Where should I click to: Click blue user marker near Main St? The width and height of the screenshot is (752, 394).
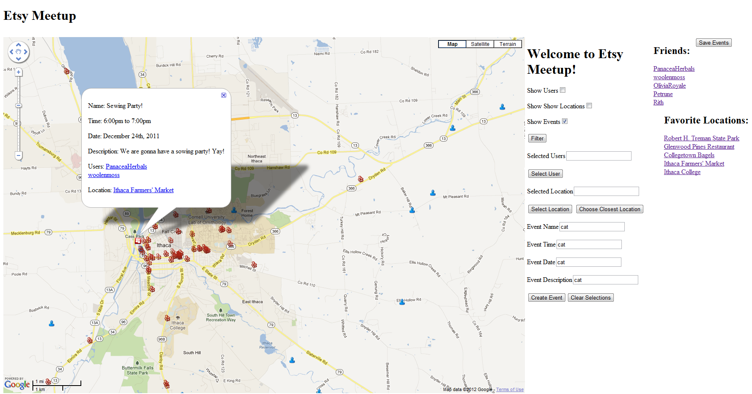502,107
